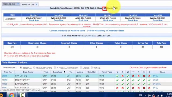The height and width of the screenshot is (97, 172).
Task: Click the Total Fare value 490
Action: click(161, 47)
